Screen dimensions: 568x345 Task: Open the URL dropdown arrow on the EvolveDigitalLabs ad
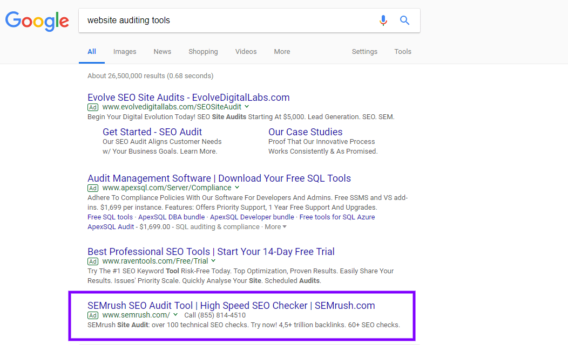click(x=247, y=107)
